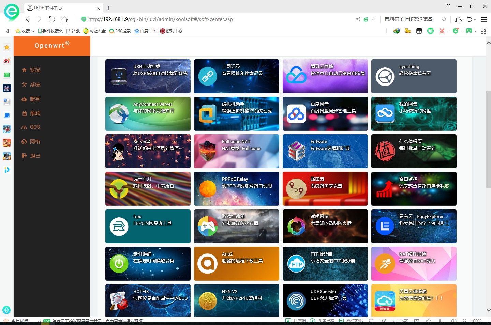Select the LEDE 软件中心 tab
491x325 pixels.
point(63,8)
